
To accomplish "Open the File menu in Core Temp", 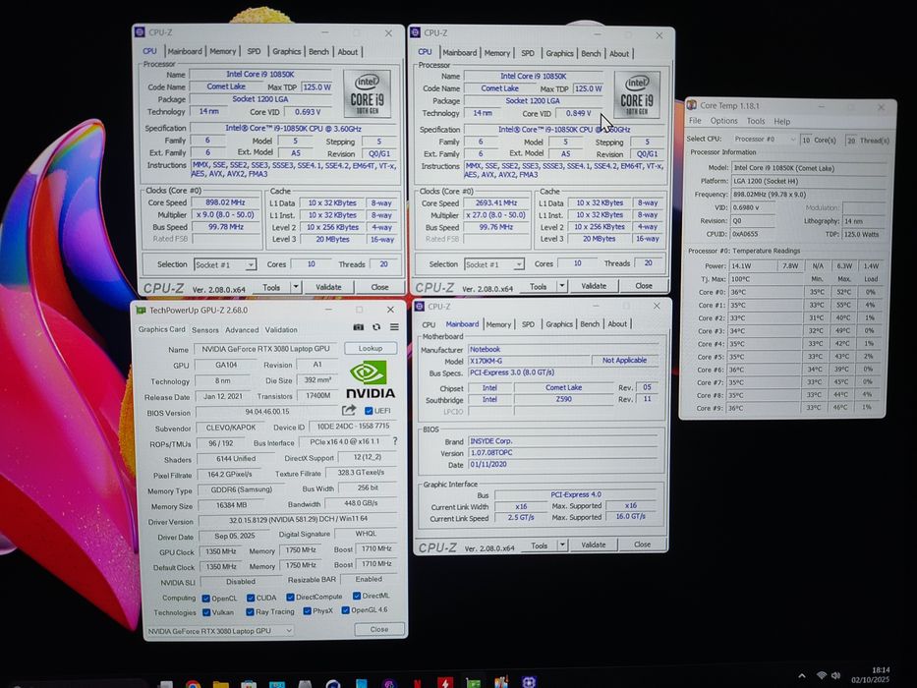I will (x=695, y=121).
